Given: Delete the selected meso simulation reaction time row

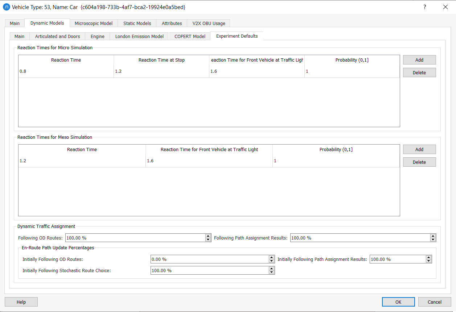Looking at the screenshot, I should click(x=419, y=162).
